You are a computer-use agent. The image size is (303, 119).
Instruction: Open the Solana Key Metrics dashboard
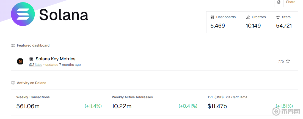(x=55, y=59)
